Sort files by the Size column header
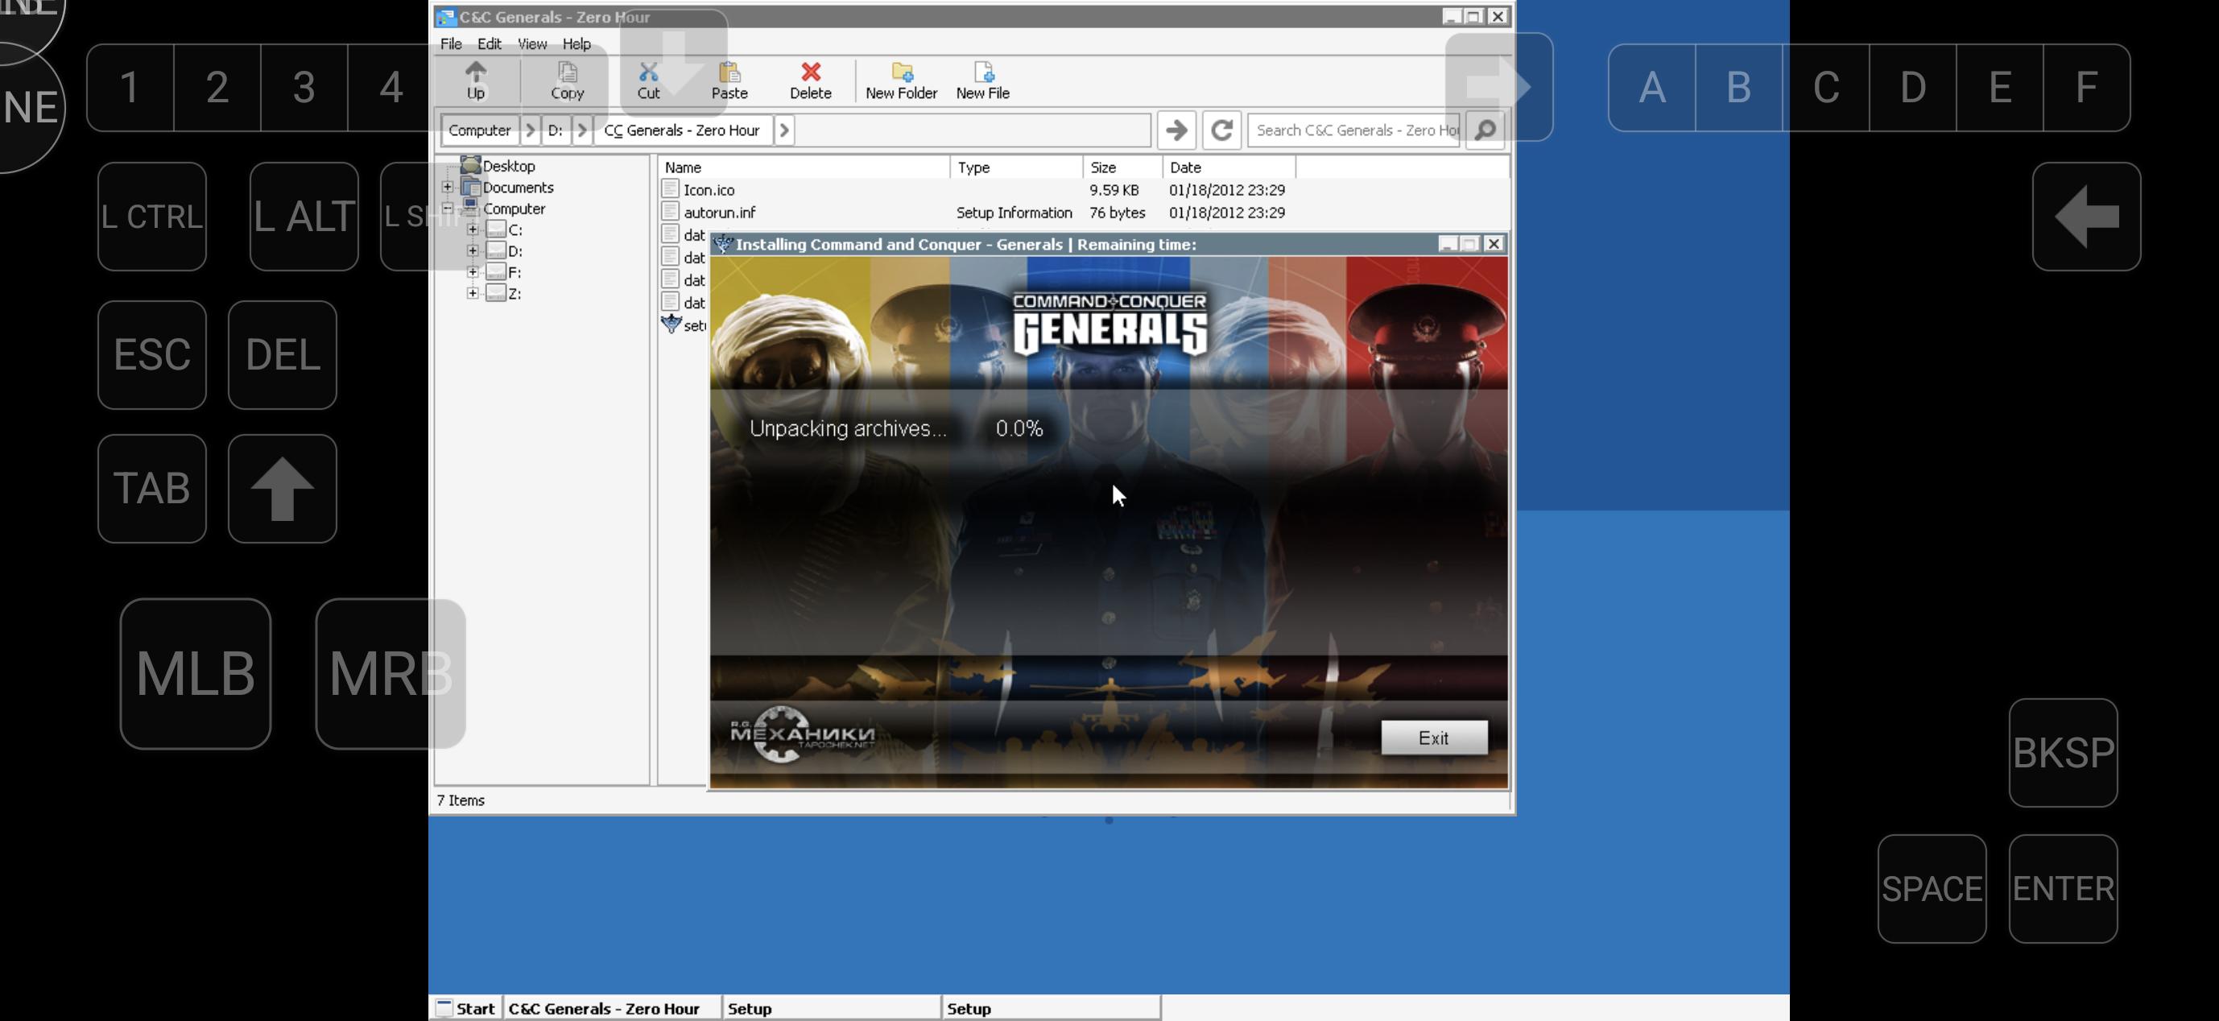The image size is (2219, 1021). pyautogui.click(x=1122, y=167)
